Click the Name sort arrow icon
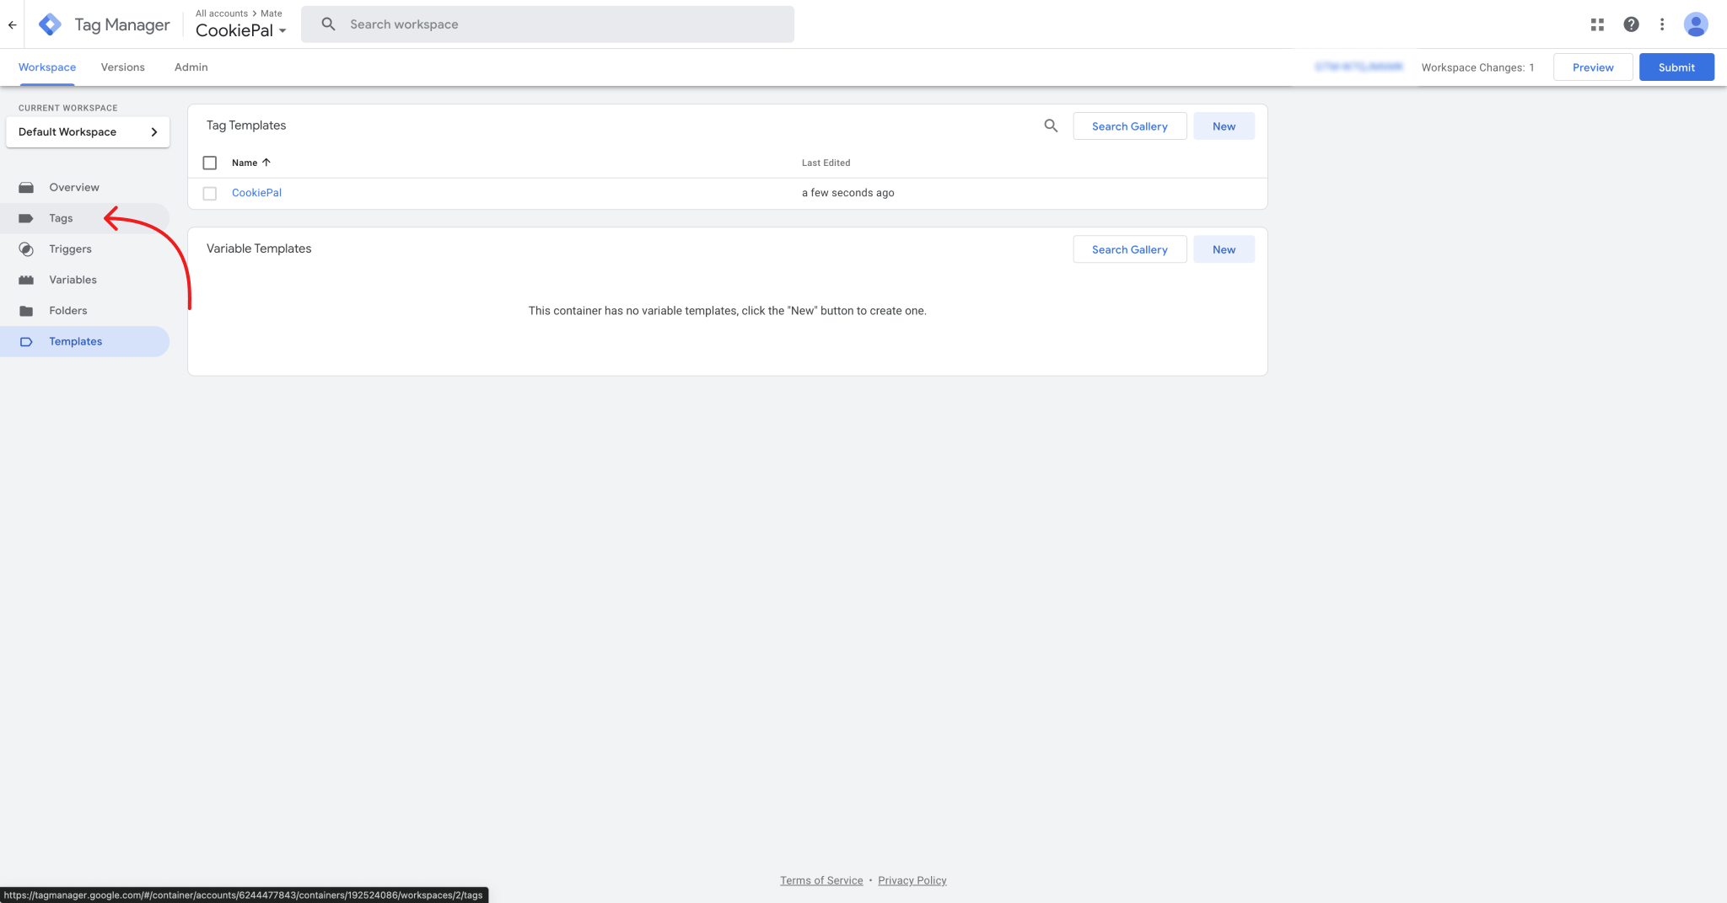This screenshot has width=1727, height=903. click(266, 163)
